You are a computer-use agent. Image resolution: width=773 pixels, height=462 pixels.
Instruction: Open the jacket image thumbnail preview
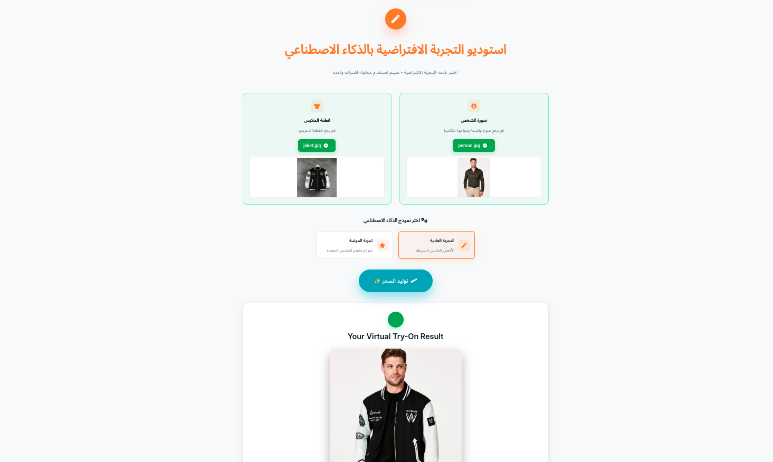click(317, 178)
